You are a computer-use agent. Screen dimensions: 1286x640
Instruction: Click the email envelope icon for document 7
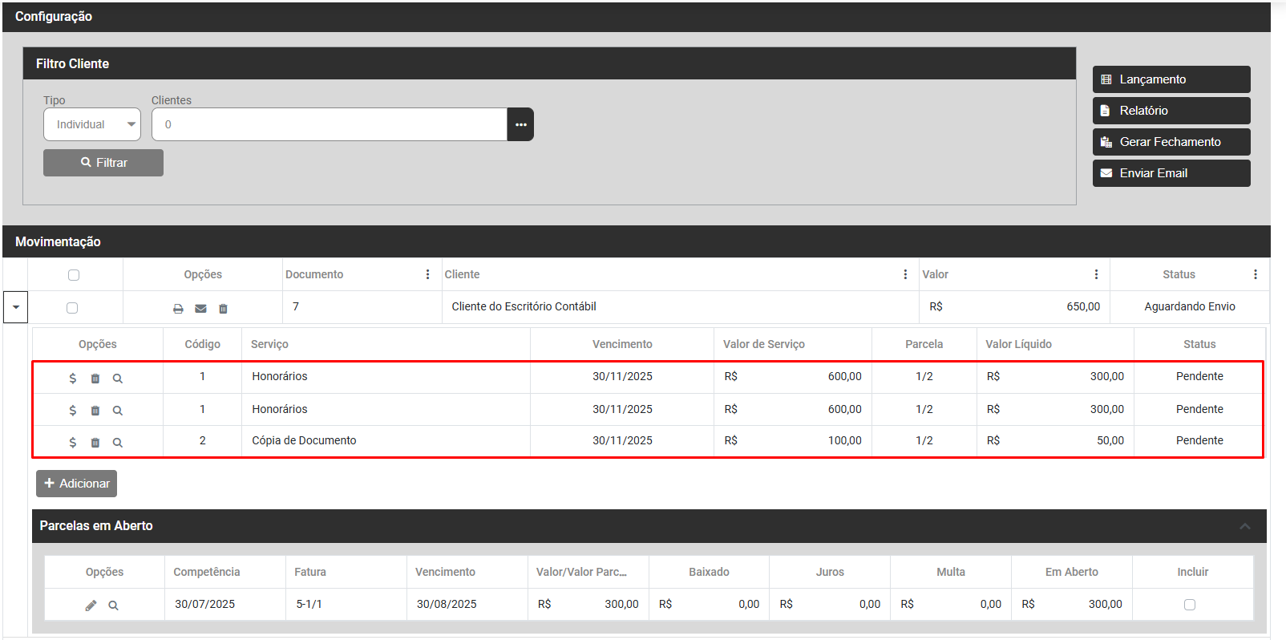click(x=200, y=309)
